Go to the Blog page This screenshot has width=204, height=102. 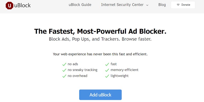162,5
